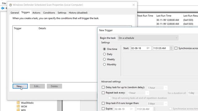Select the WaaSMedic folder in tree
198x111 pixels.
pyautogui.click(x=27, y=103)
